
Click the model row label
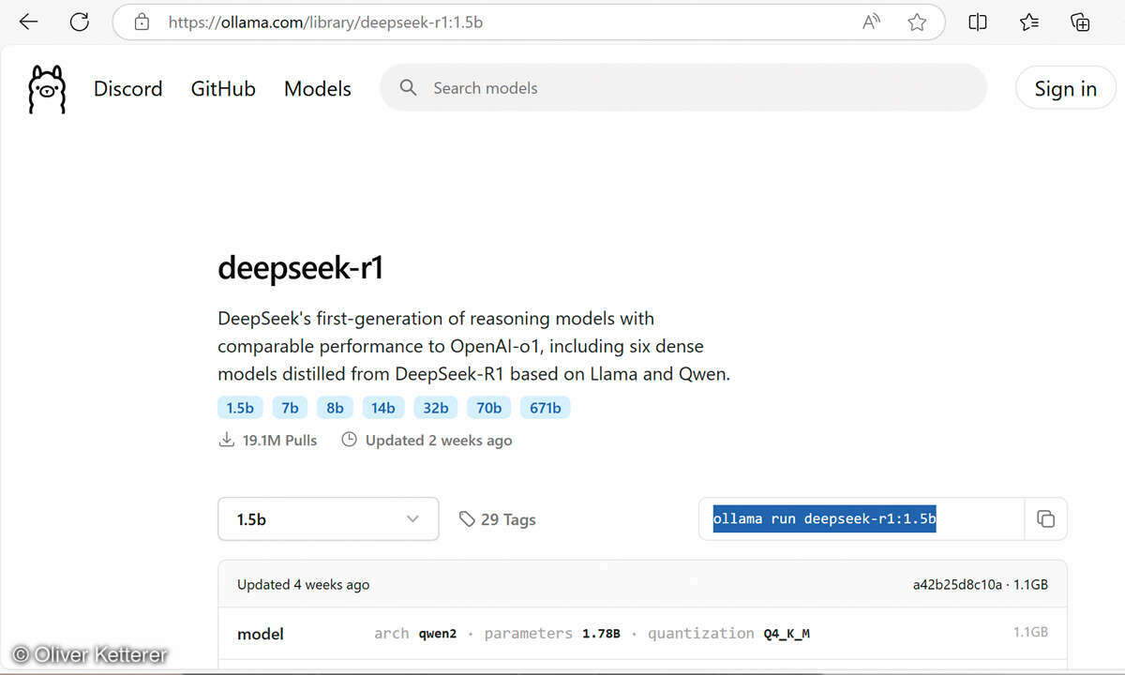coord(261,634)
